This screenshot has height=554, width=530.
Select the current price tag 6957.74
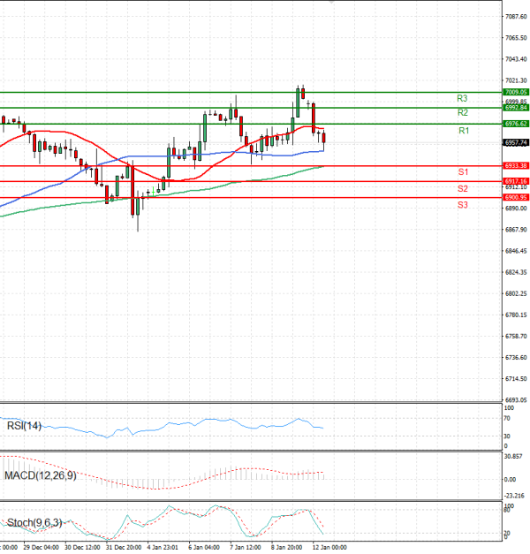[x=515, y=142]
